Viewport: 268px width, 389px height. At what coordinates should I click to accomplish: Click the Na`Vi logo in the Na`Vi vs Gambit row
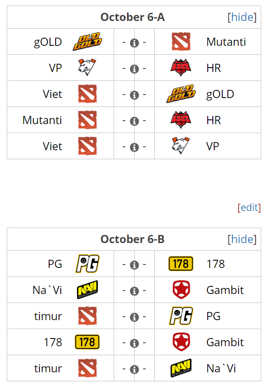[87, 290]
